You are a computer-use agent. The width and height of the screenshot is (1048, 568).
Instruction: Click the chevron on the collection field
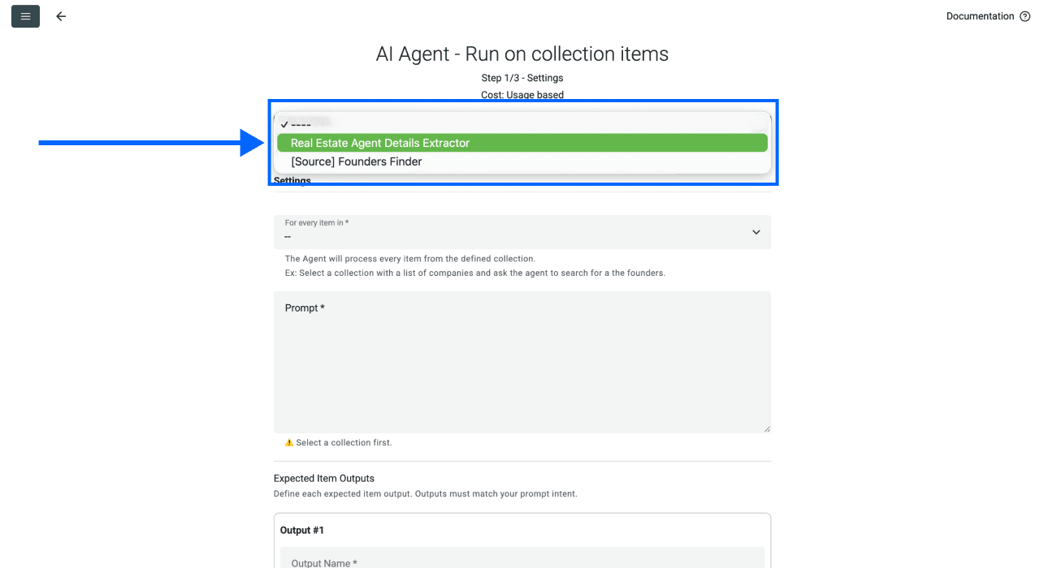pyautogui.click(x=756, y=232)
